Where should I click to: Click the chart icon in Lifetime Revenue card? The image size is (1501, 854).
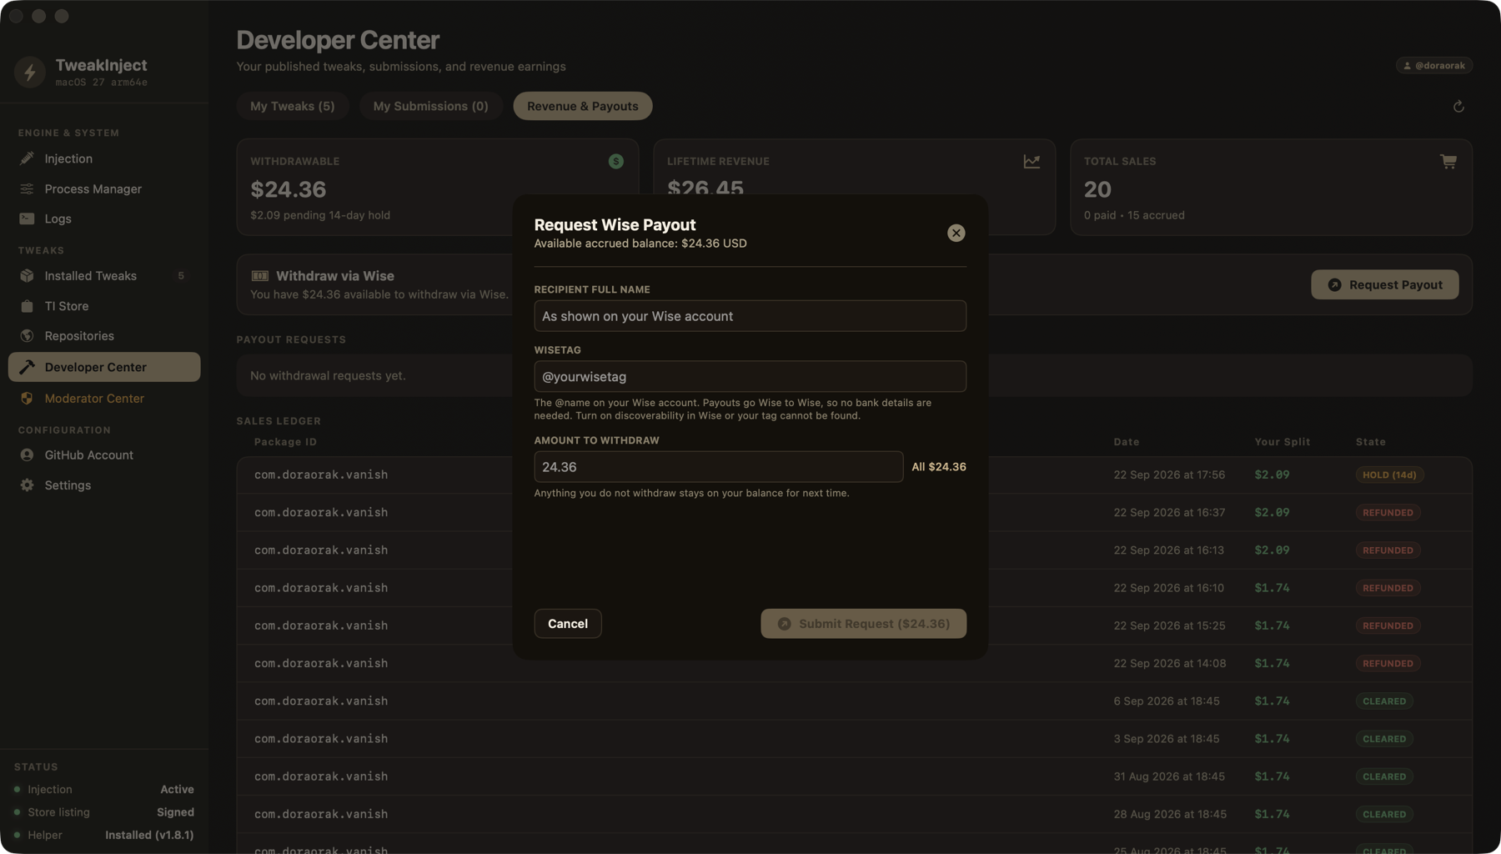(x=1032, y=161)
